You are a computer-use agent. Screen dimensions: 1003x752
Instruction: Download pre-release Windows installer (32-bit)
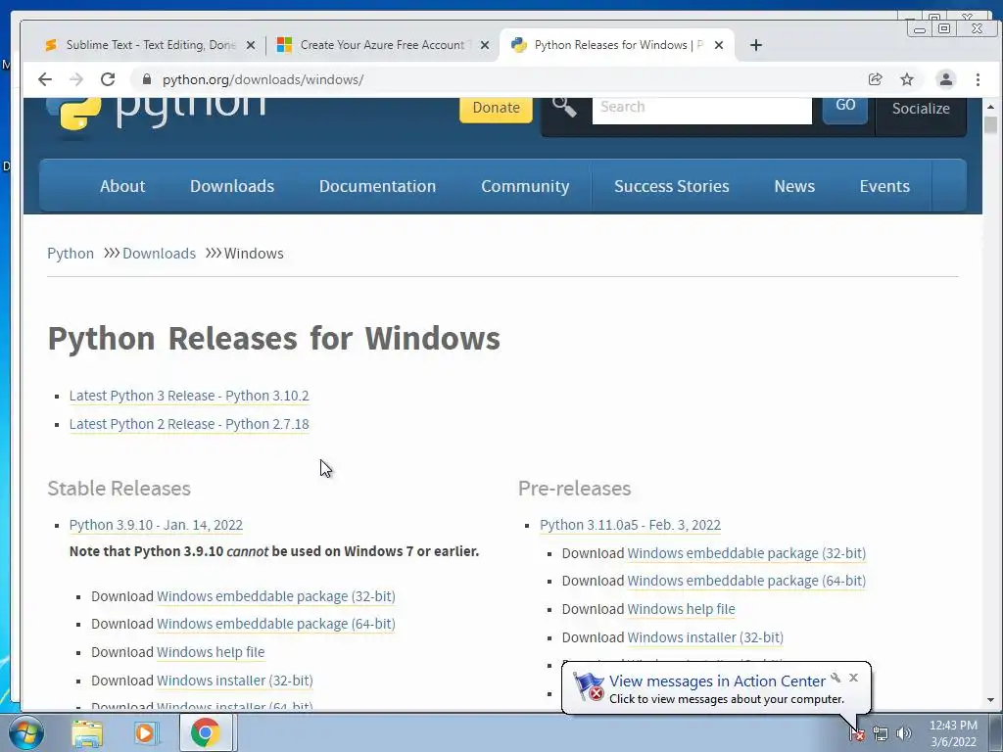[x=705, y=637]
